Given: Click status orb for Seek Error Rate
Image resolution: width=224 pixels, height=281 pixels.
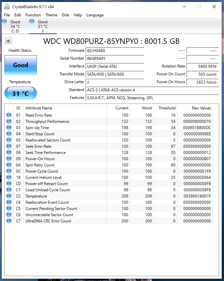Looking at the screenshot, I should 9,146.
